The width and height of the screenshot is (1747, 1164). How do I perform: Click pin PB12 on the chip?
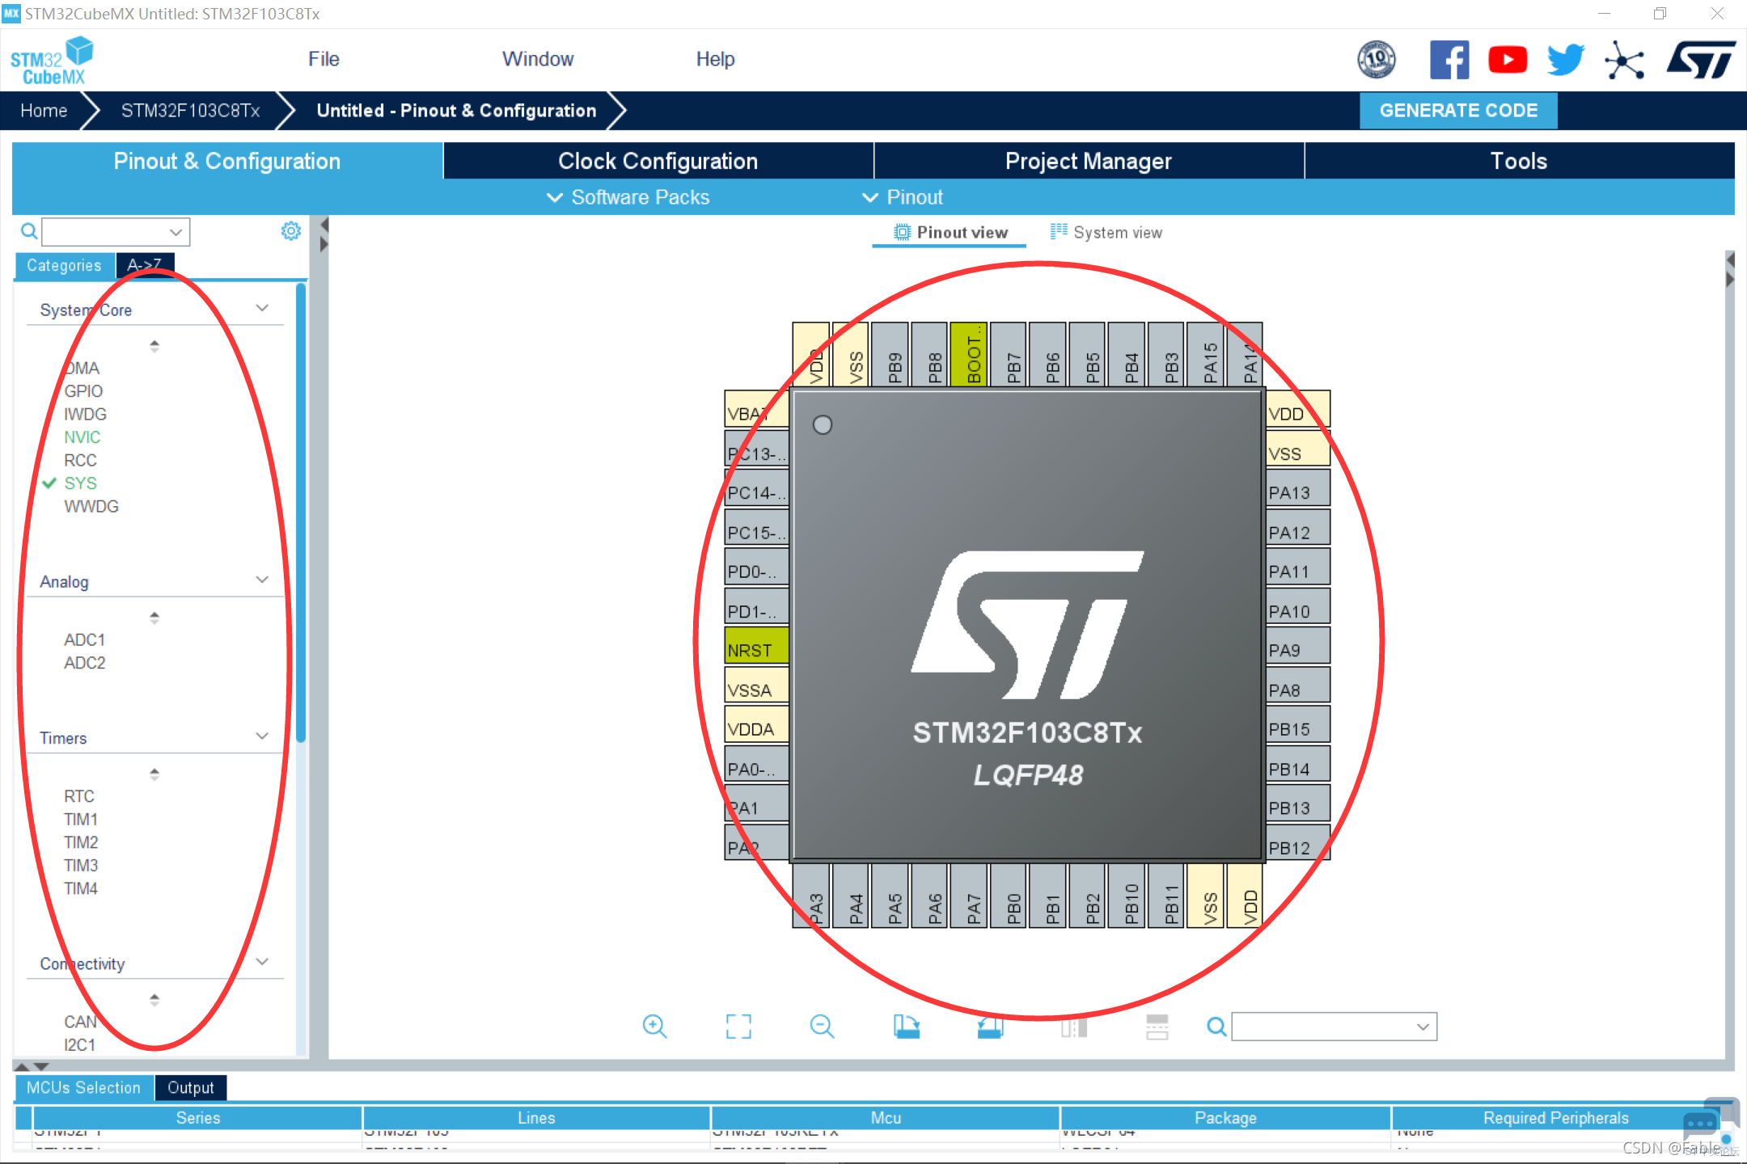coord(1298,843)
